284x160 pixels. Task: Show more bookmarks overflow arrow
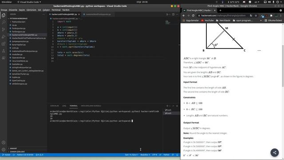(x=261, y=20)
